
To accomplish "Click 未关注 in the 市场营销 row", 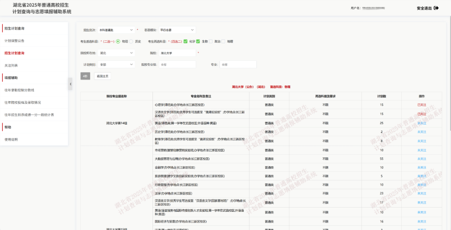I will click(x=422, y=150).
